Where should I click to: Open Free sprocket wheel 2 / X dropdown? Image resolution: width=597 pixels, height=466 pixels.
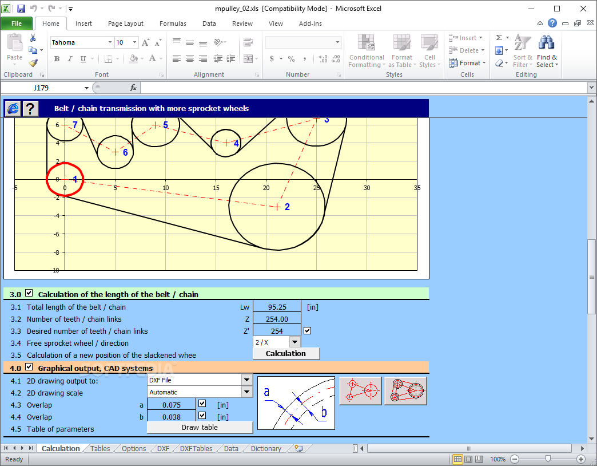tap(294, 342)
